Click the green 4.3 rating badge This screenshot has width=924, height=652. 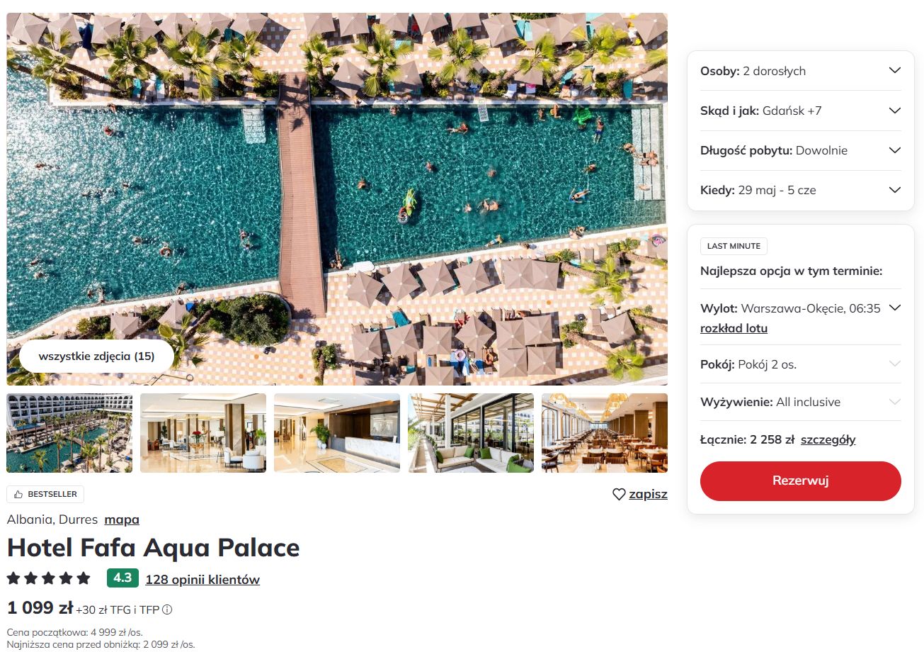[122, 578]
